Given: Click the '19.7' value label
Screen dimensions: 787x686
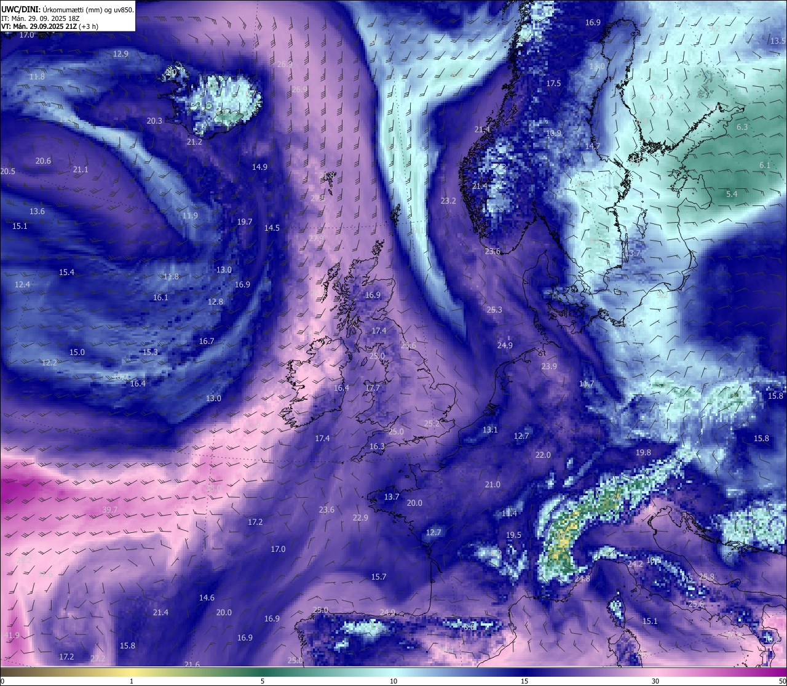Looking at the screenshot, I should [x=245, y=222].
